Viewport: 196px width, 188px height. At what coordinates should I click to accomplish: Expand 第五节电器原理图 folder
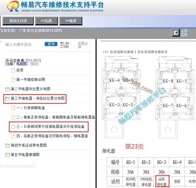click(x=25, y=155)
